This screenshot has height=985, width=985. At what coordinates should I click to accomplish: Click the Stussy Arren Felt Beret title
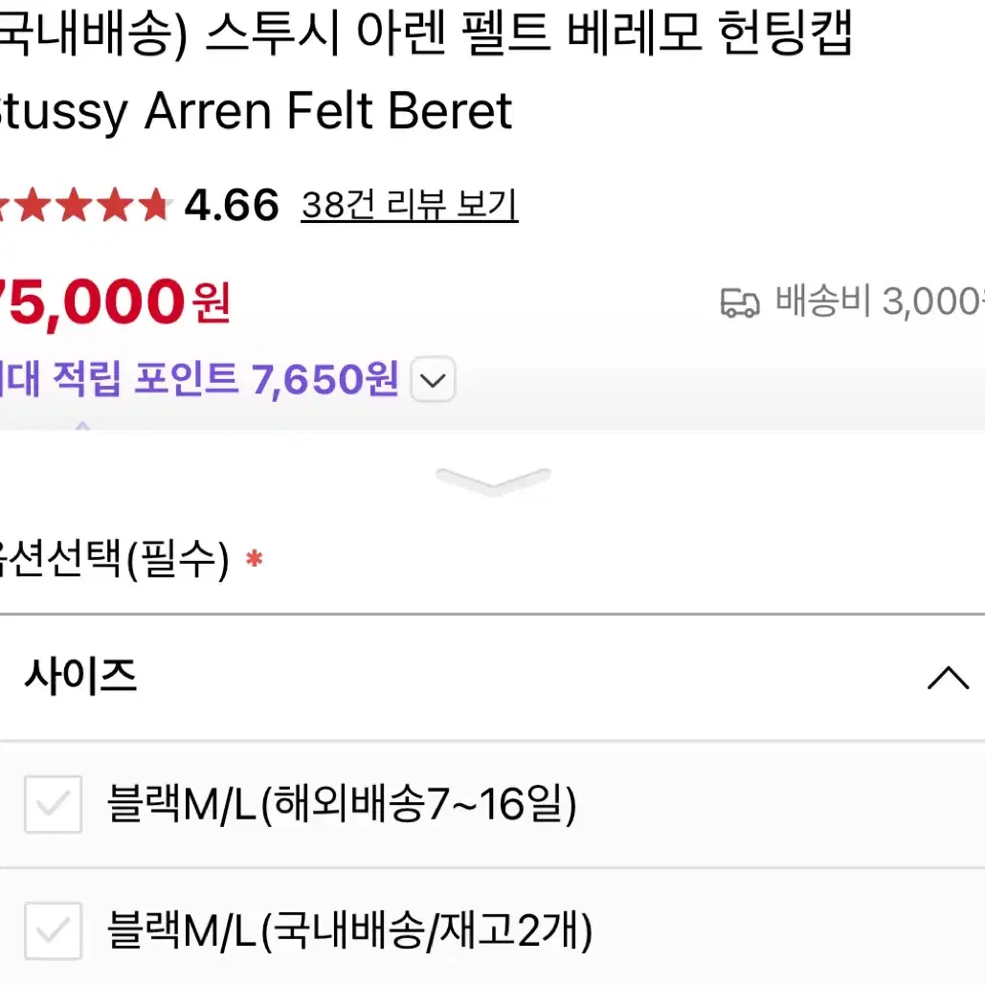tap(255, 112)
